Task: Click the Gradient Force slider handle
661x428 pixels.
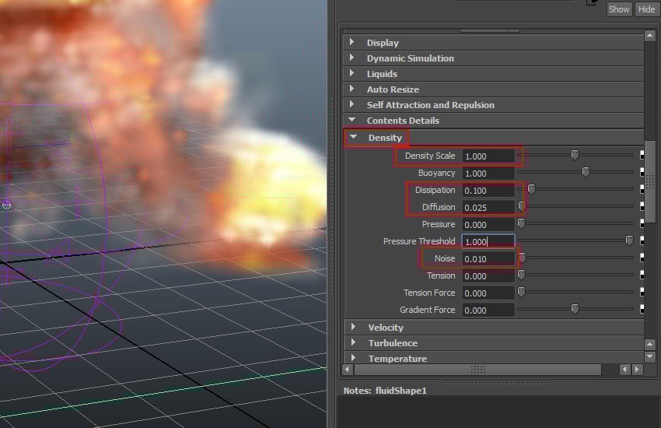Action: [575, 309]
